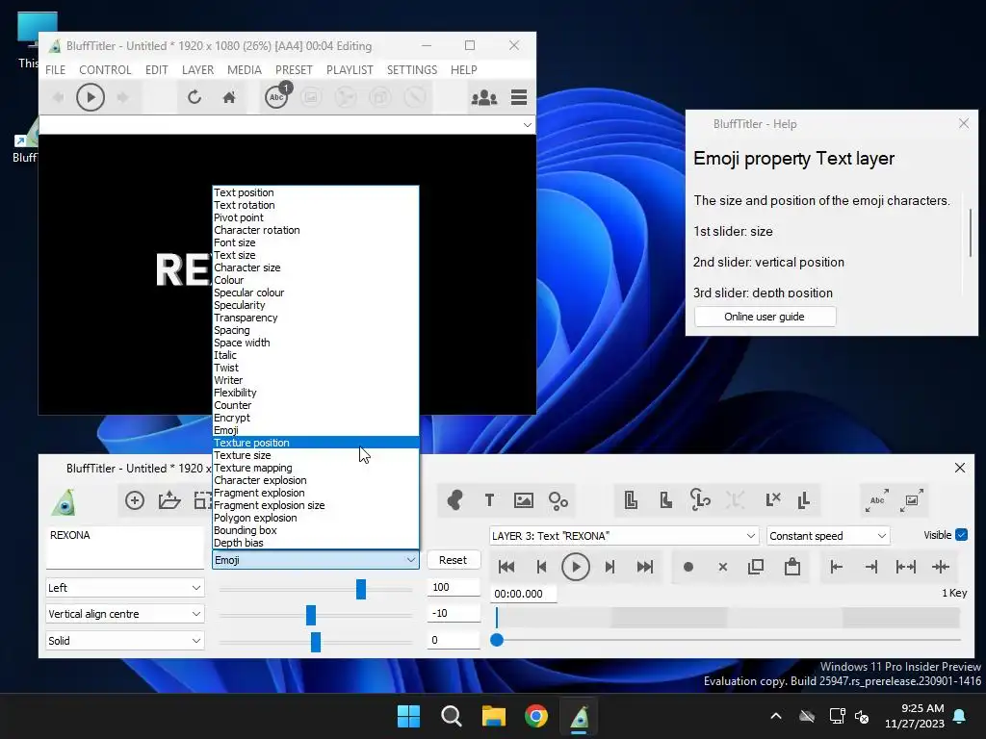The height and width of the screenshot is (739, 986).
Task: Click the 00:00.000 time input field
Action: pyautogui.click(x=523, y=594)
